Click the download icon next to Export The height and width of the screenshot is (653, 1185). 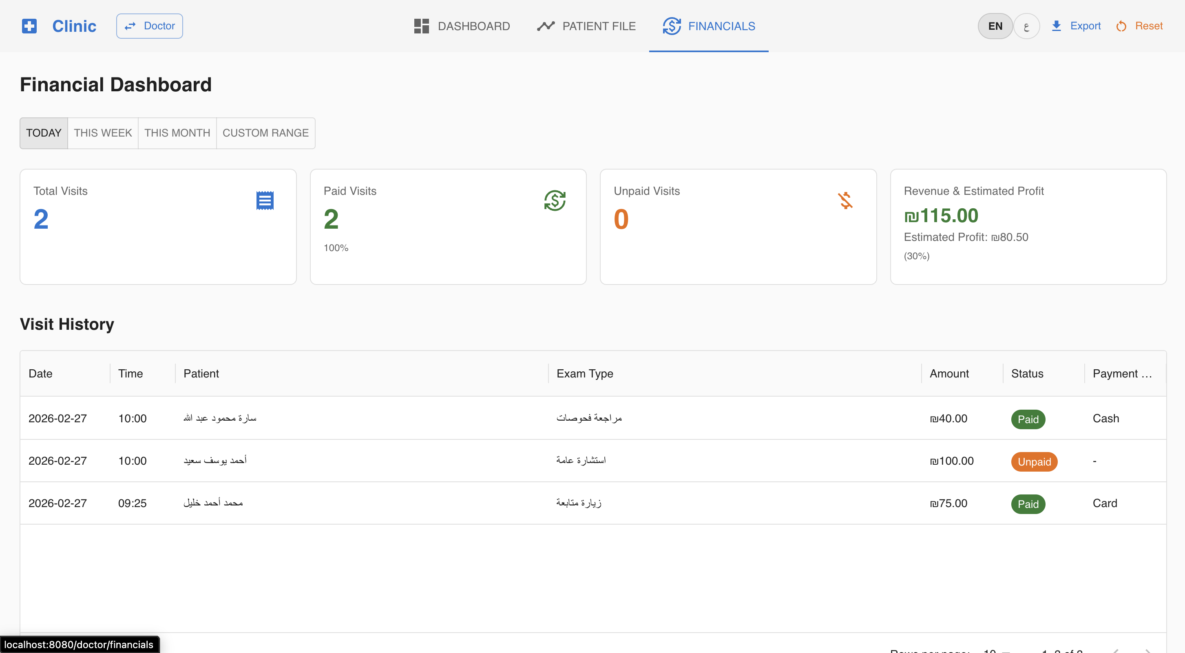pyautogui.click(x=1056, y=26)
